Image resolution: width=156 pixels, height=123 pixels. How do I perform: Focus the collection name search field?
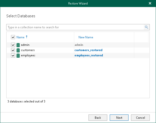(x=75, y=27)
